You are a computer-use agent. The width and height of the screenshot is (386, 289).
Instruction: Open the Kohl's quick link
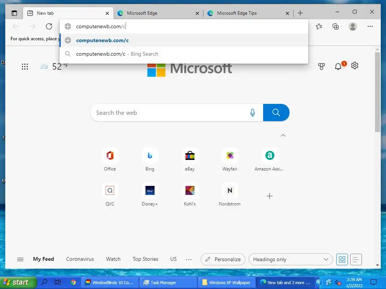pos(190,195)
